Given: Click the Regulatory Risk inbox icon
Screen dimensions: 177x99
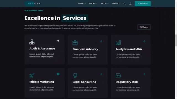Looking at the screenshot, I should (x=118, y=75).
